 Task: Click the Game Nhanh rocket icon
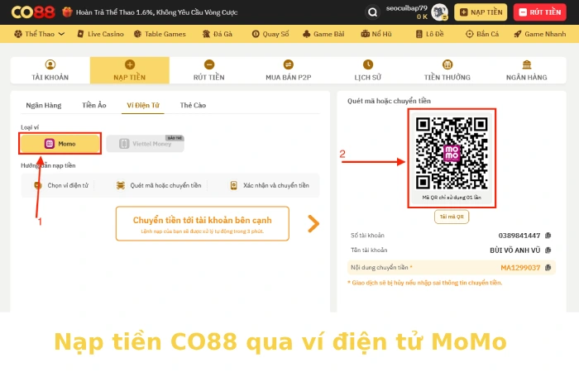pos(518,34)
